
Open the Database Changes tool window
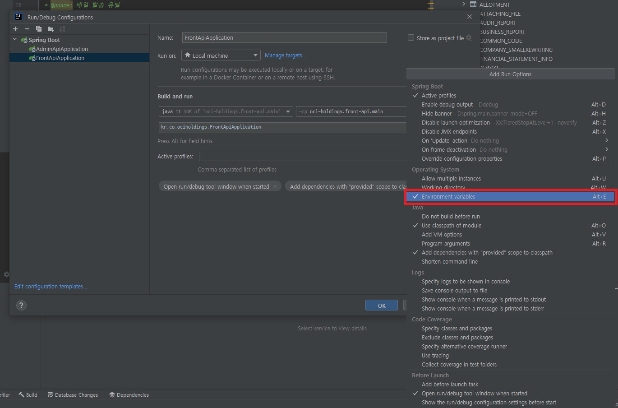[73, 395]
